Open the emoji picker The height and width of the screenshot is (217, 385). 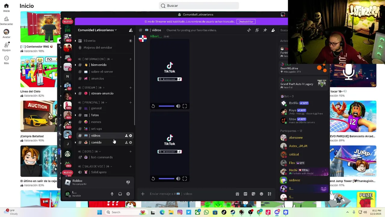pos(261,194)
